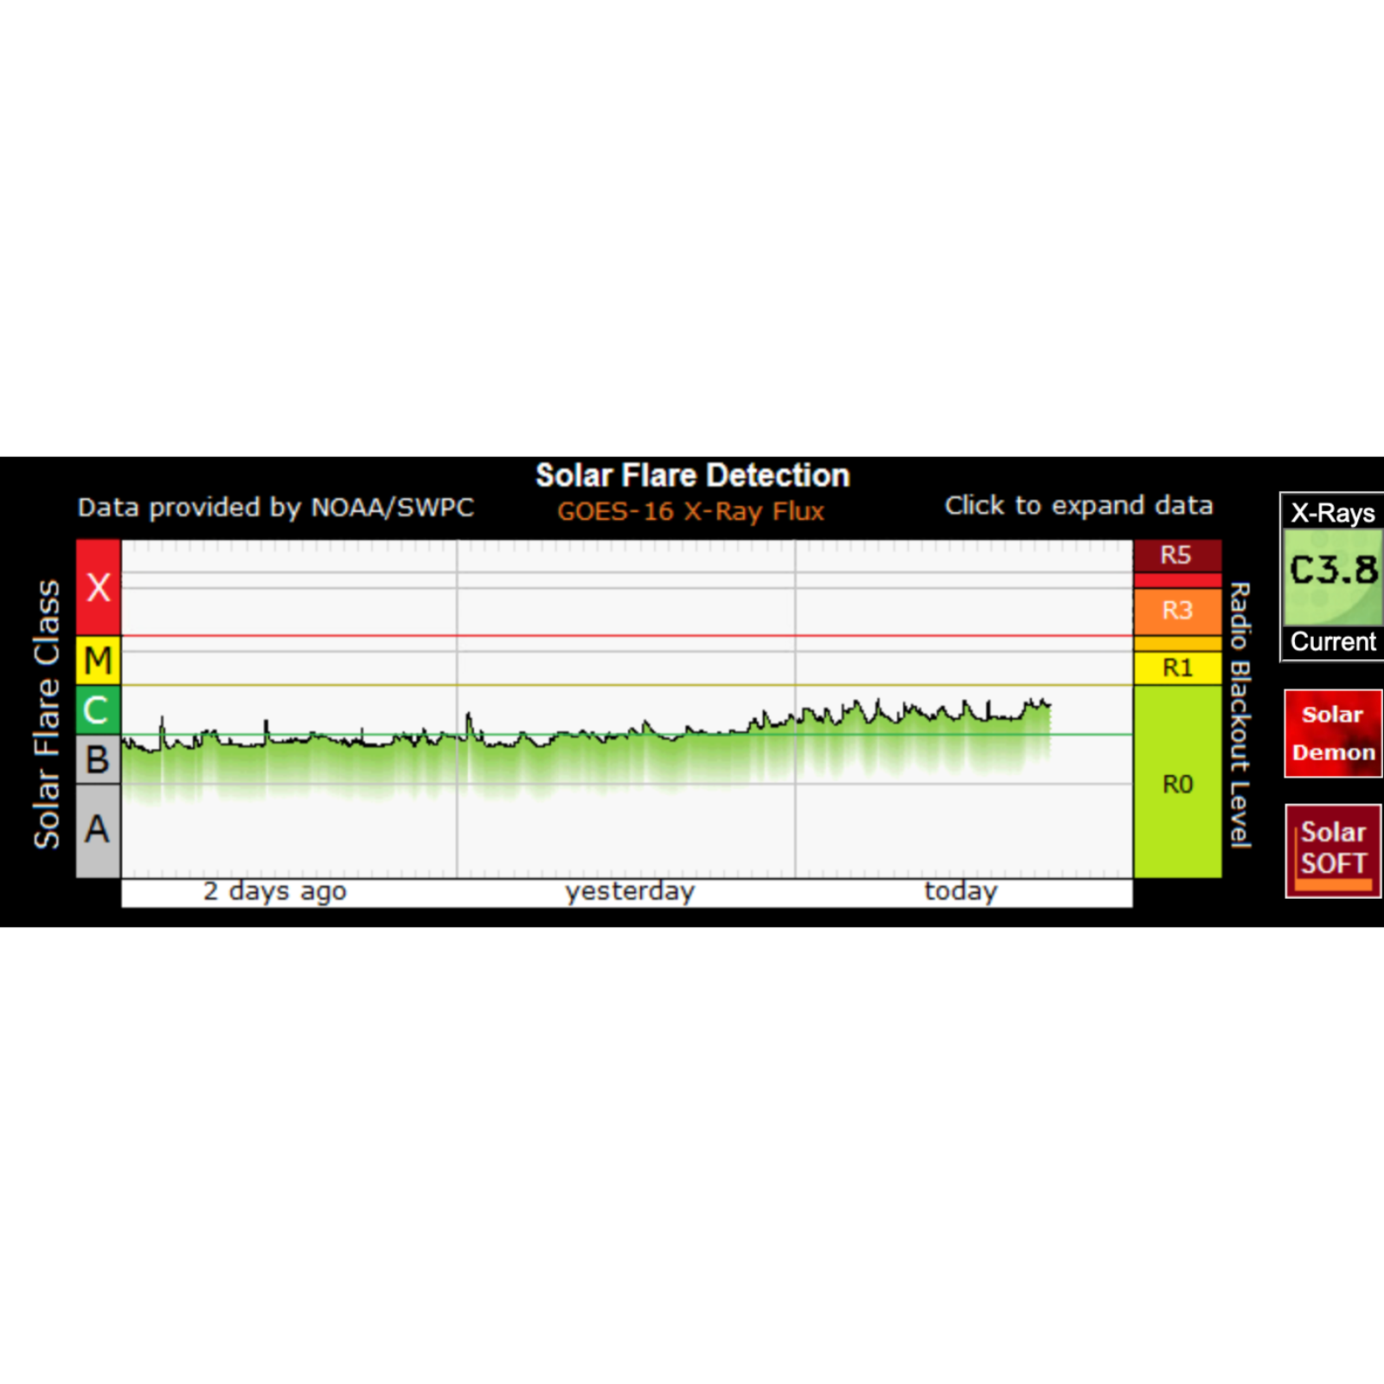Screen dimensions: 1384x1384
Task: Open the Solar SOFT button
Action: point(1332,850)
